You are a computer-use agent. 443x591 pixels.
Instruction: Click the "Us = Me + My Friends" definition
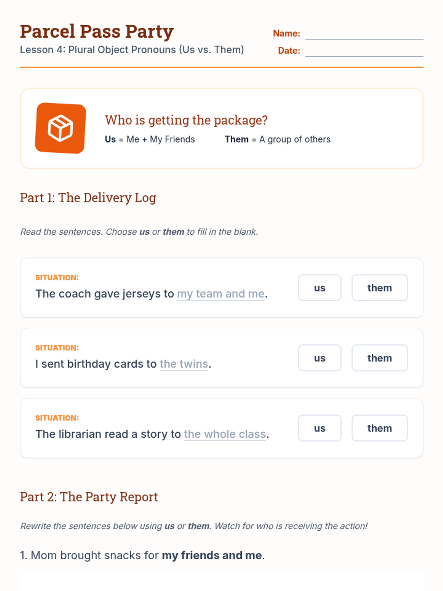click(150, 139)
